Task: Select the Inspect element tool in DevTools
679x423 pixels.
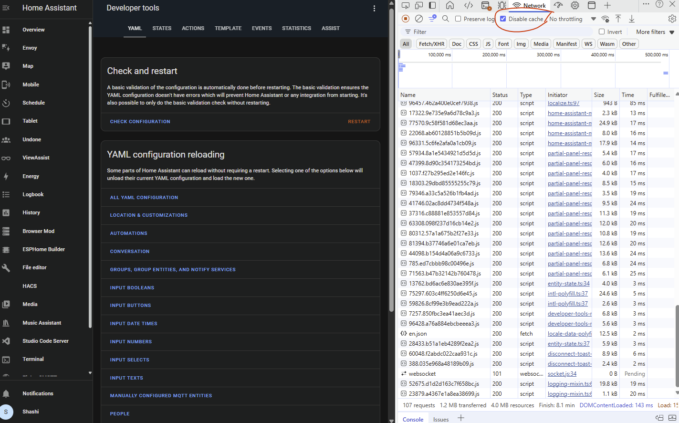Action: 406,5
